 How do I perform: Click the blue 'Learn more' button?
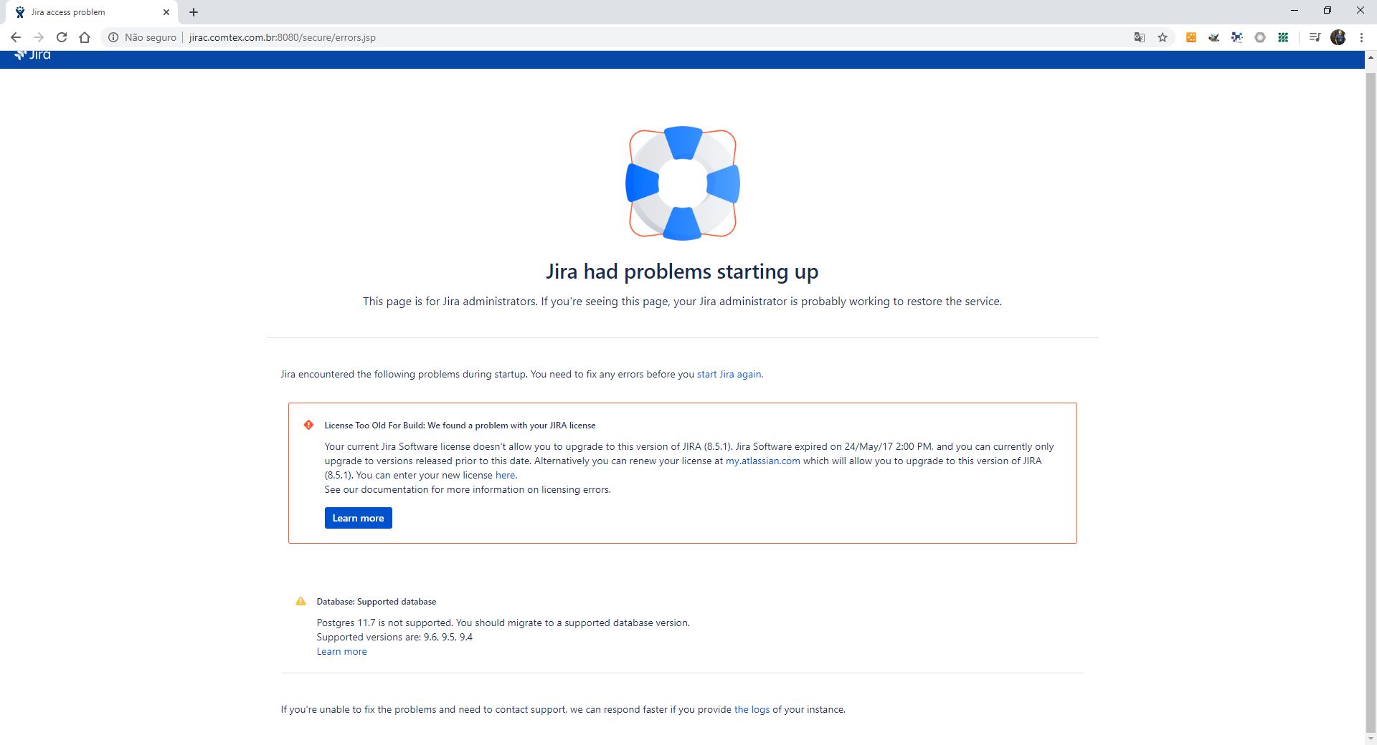(x=358, y=518)
